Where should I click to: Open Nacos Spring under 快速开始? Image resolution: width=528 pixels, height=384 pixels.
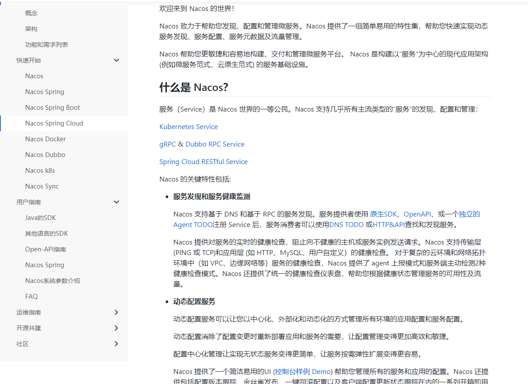45,92
